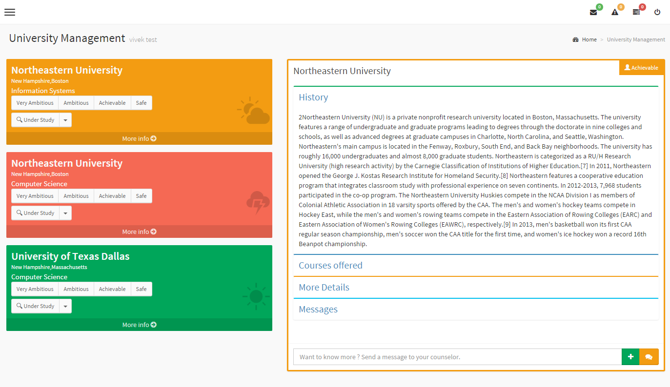Click Under Study button on Northeastern Computer Science card
Image resolution: width=670 pixels, height=387 pixels.
click(x=36, y=213)
